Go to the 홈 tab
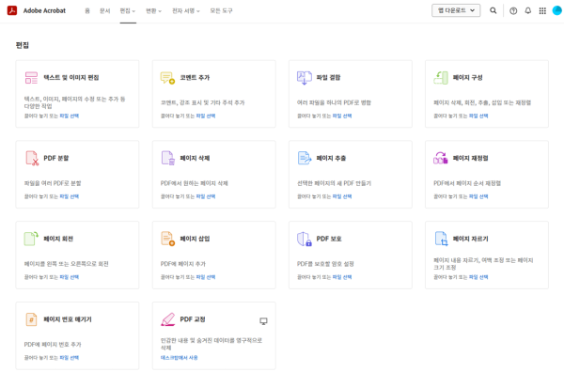Viewport: 564px width, 372px height. [87, 11]
